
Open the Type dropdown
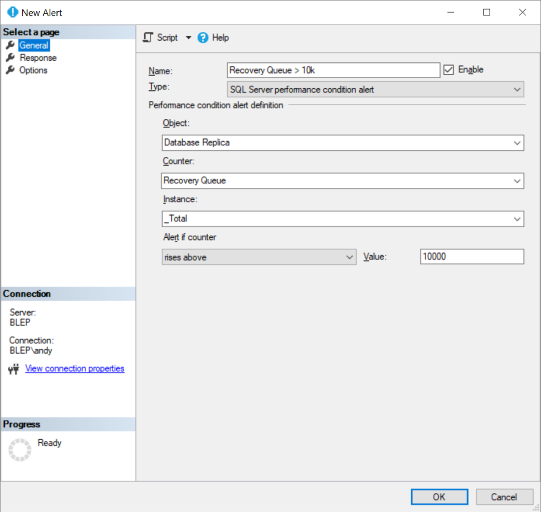tap(517, 89)
